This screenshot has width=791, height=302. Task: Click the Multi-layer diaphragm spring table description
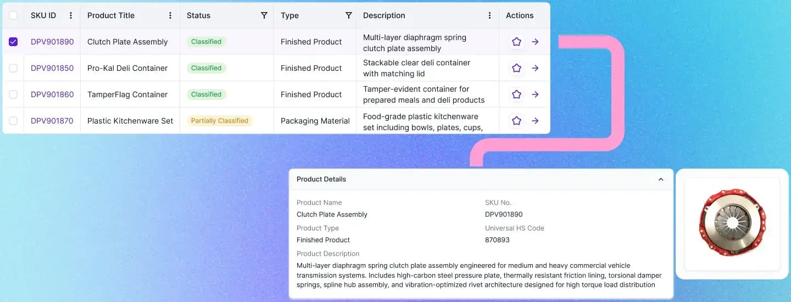point(415,43)
